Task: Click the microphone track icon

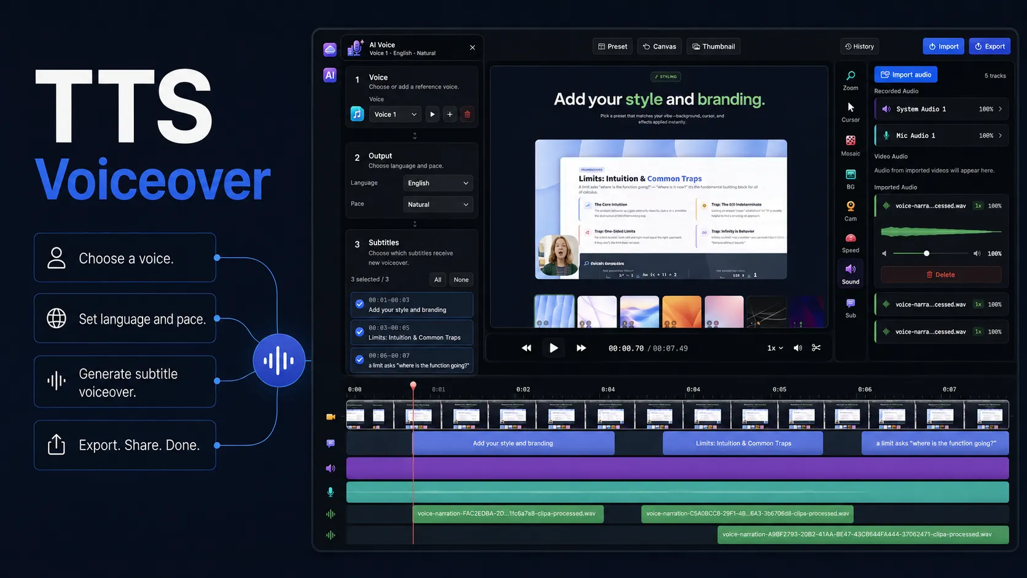Action: click(330, 492)
